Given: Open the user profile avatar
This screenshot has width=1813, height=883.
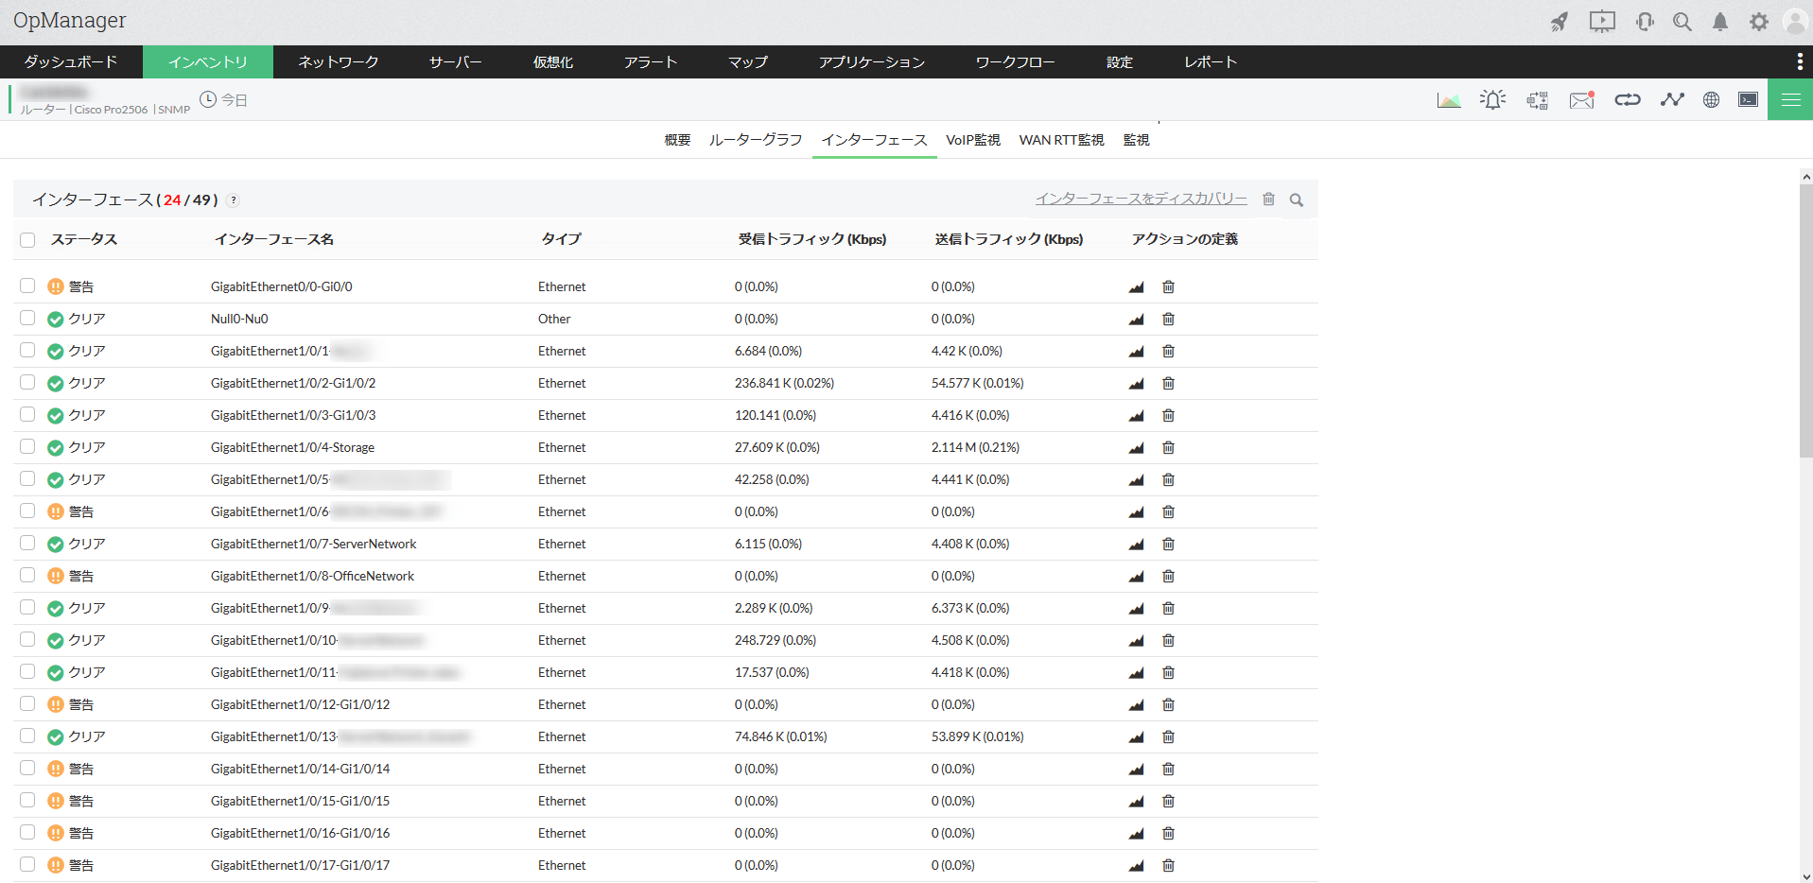Looking at the screenshot, I should (1795, 22).
